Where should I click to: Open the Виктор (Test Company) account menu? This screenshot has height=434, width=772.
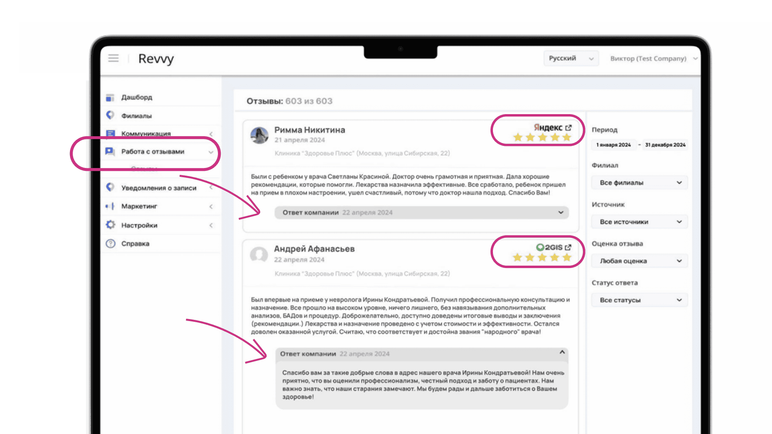point(653,59)
